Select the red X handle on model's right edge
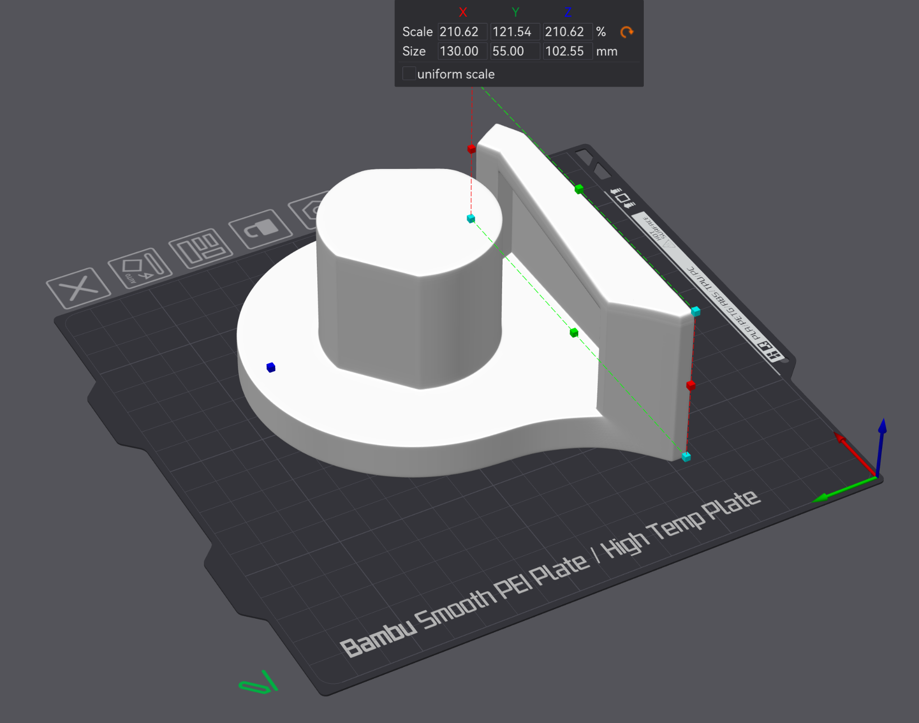 pyautogui.click(x=691, y=385)
